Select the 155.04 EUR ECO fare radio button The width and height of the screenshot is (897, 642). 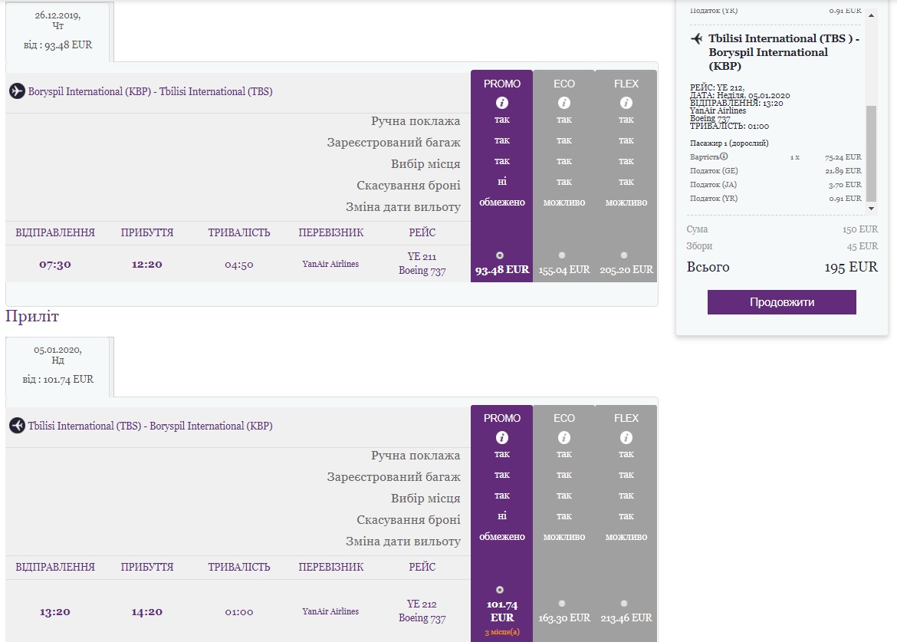tap(563, 255)
